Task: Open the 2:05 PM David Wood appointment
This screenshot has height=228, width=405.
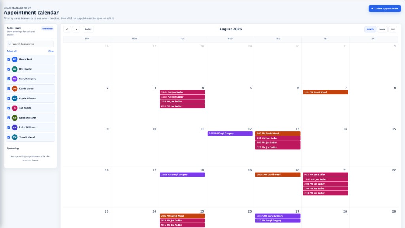Action: 182,216
